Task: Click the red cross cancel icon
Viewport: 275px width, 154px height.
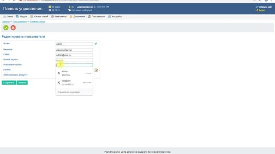Action: (13, 27)
